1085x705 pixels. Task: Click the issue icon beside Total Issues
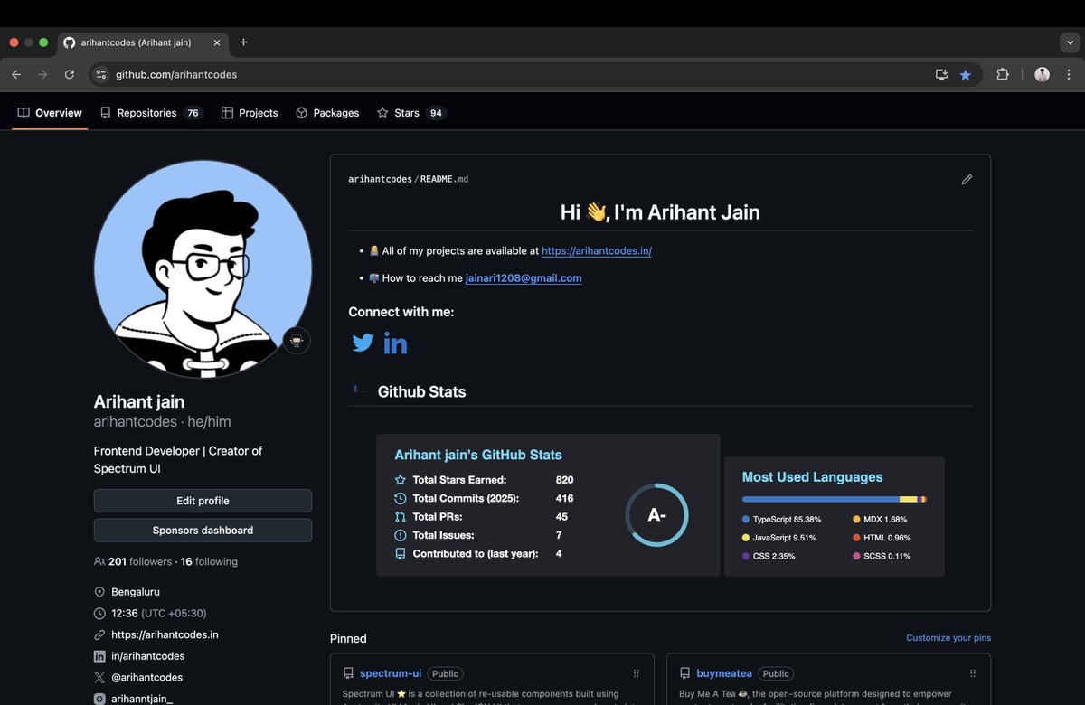pos(401,535)
